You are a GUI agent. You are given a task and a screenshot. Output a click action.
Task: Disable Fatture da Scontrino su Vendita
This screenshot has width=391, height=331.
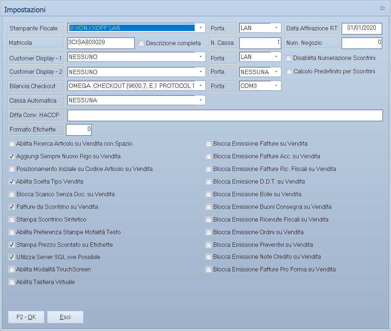coord(12,207)
